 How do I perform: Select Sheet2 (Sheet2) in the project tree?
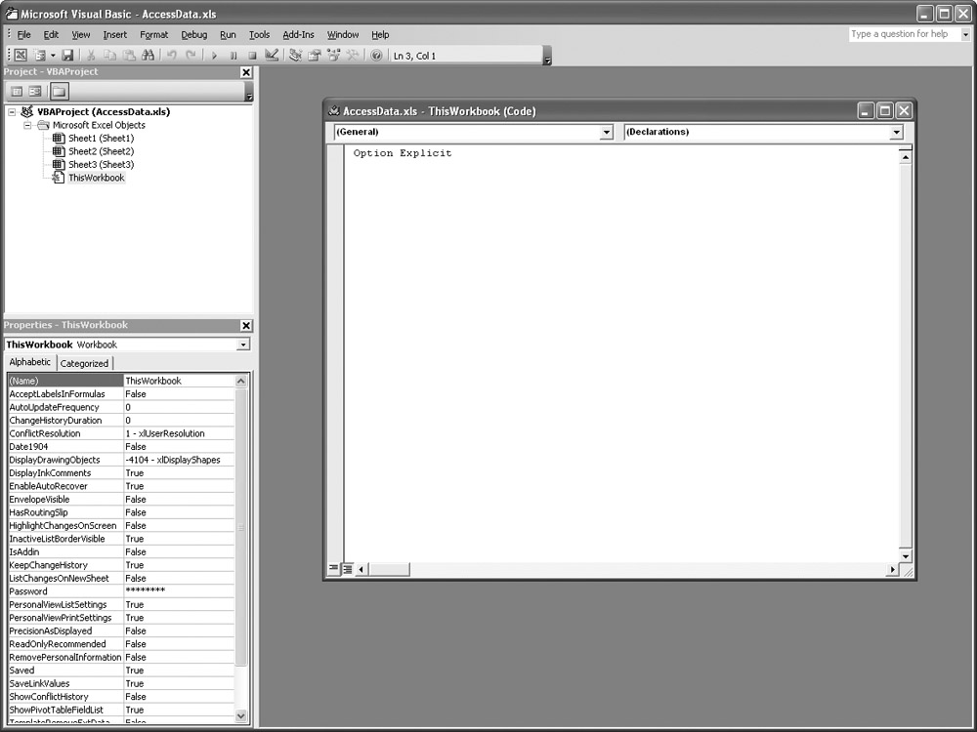click(x=100, y=151)
